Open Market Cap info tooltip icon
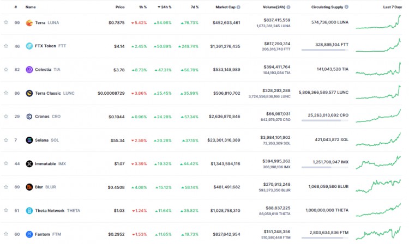The height and width of the screenshot is (244, 409). [238, 7]
